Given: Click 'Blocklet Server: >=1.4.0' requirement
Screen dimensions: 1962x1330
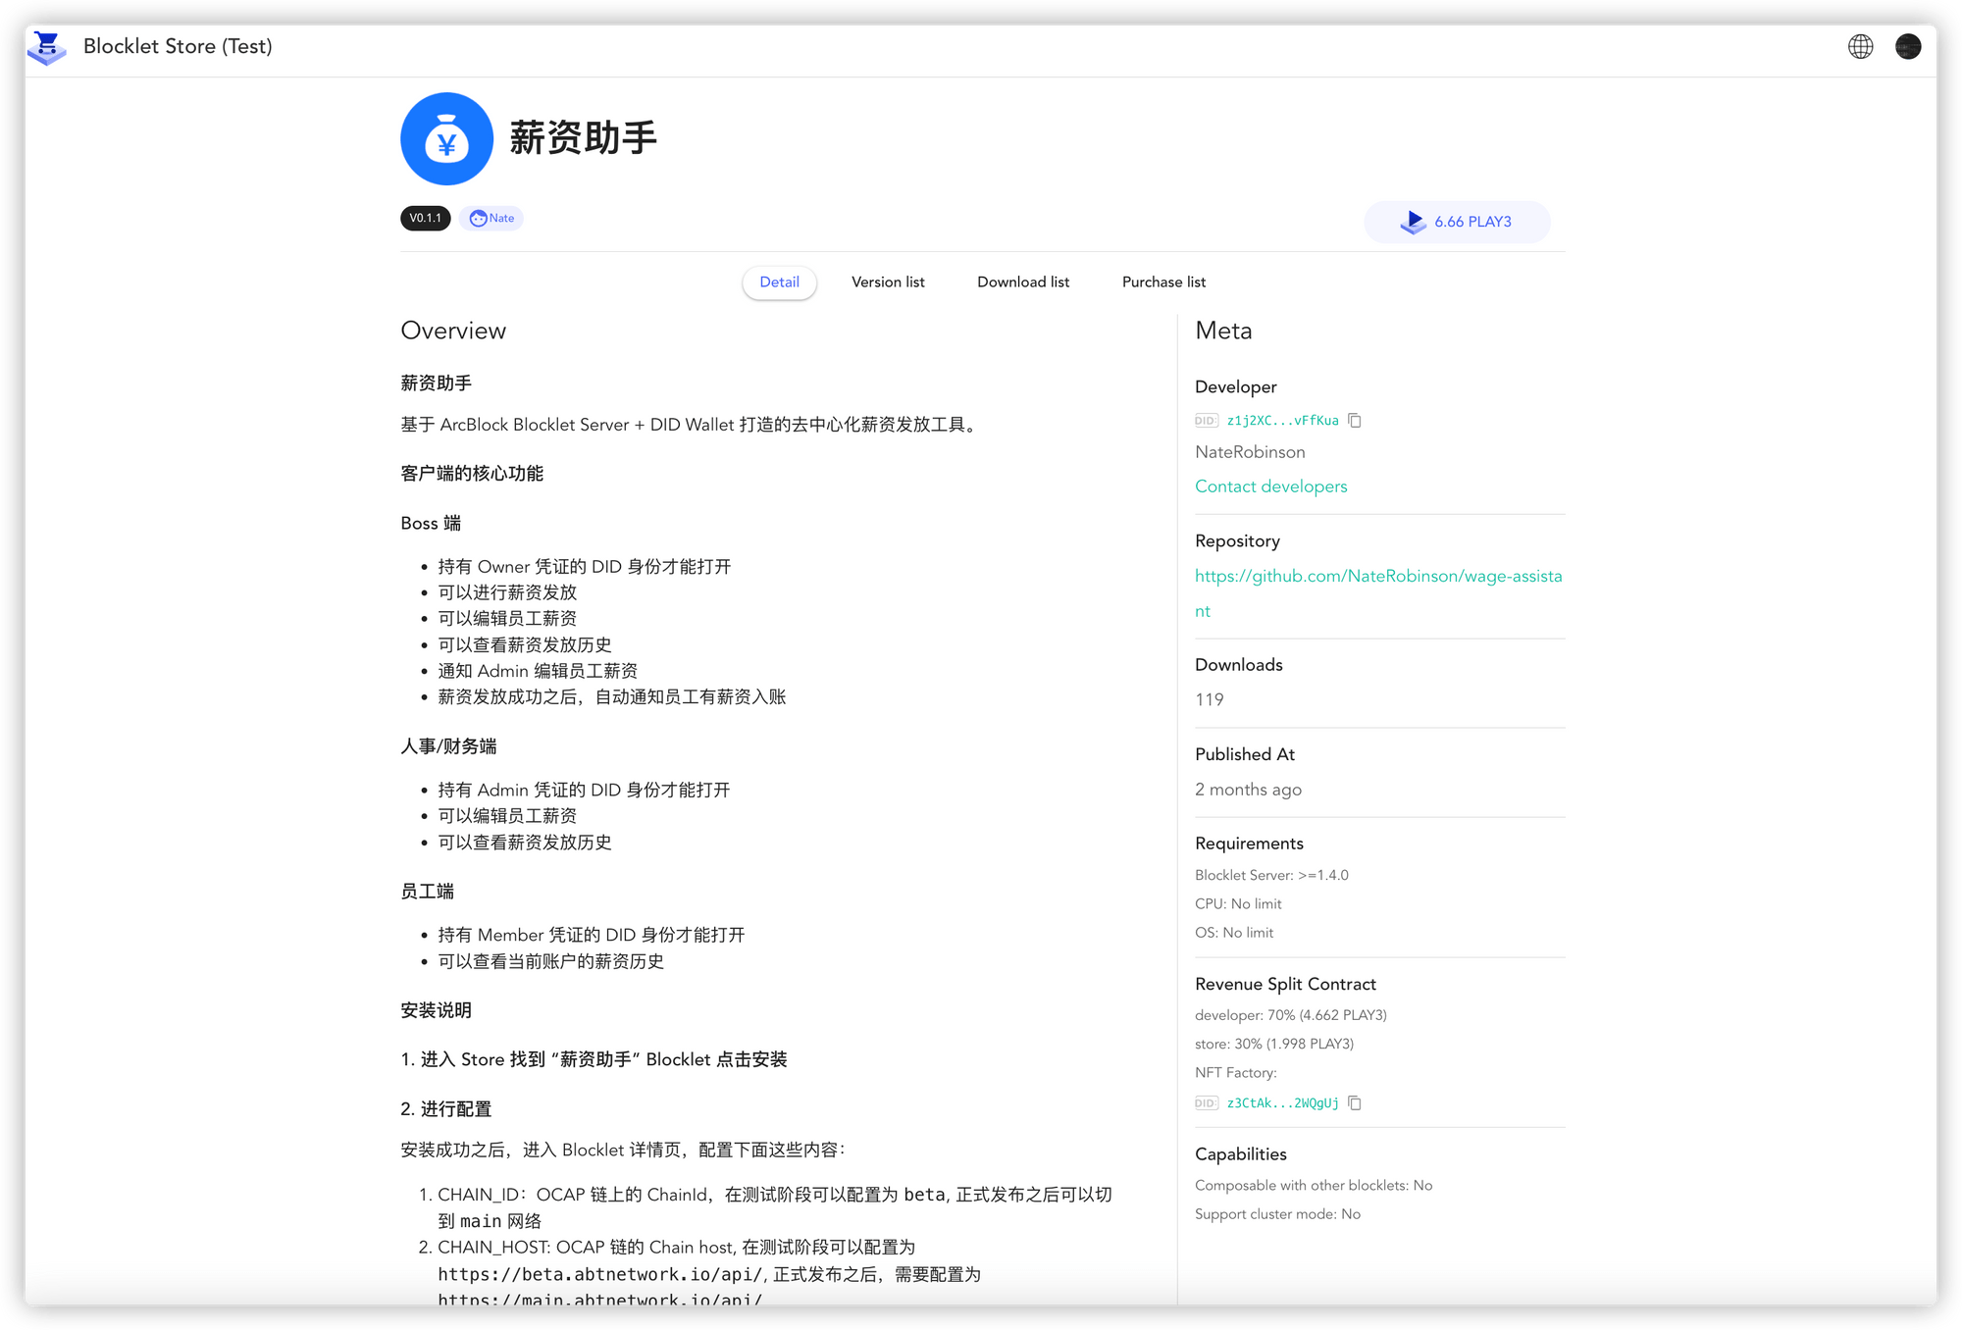Looking at the screenshot, I should 1271,875.
